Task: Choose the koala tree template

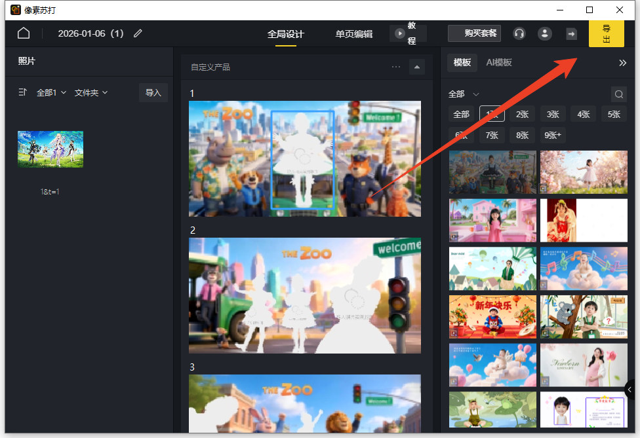Action: tap(584, 317)
